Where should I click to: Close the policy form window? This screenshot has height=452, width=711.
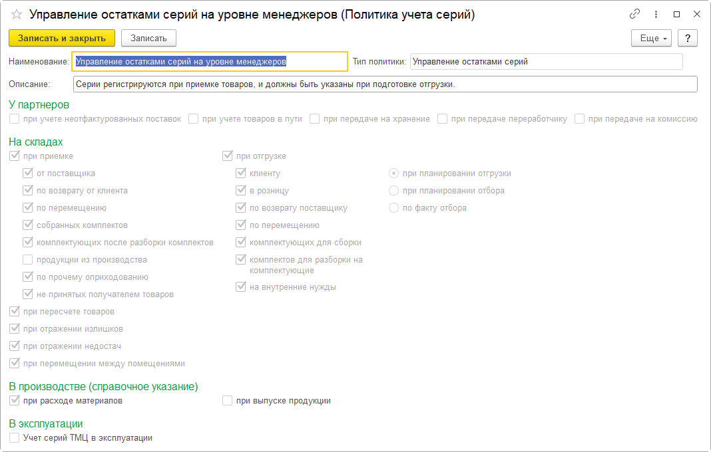(697, 15)
